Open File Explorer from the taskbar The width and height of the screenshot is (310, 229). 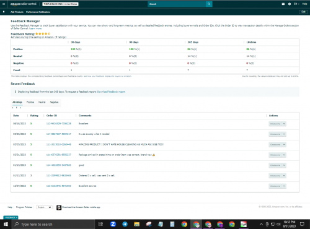pos(136,224)
